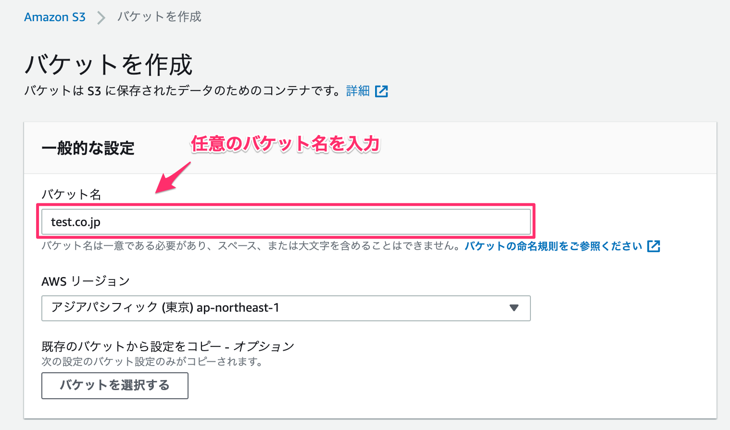Click inside the bucket name input field
730x430 pixels.
286,222
